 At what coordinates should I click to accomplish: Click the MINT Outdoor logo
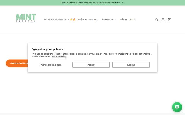click(26, 18)
